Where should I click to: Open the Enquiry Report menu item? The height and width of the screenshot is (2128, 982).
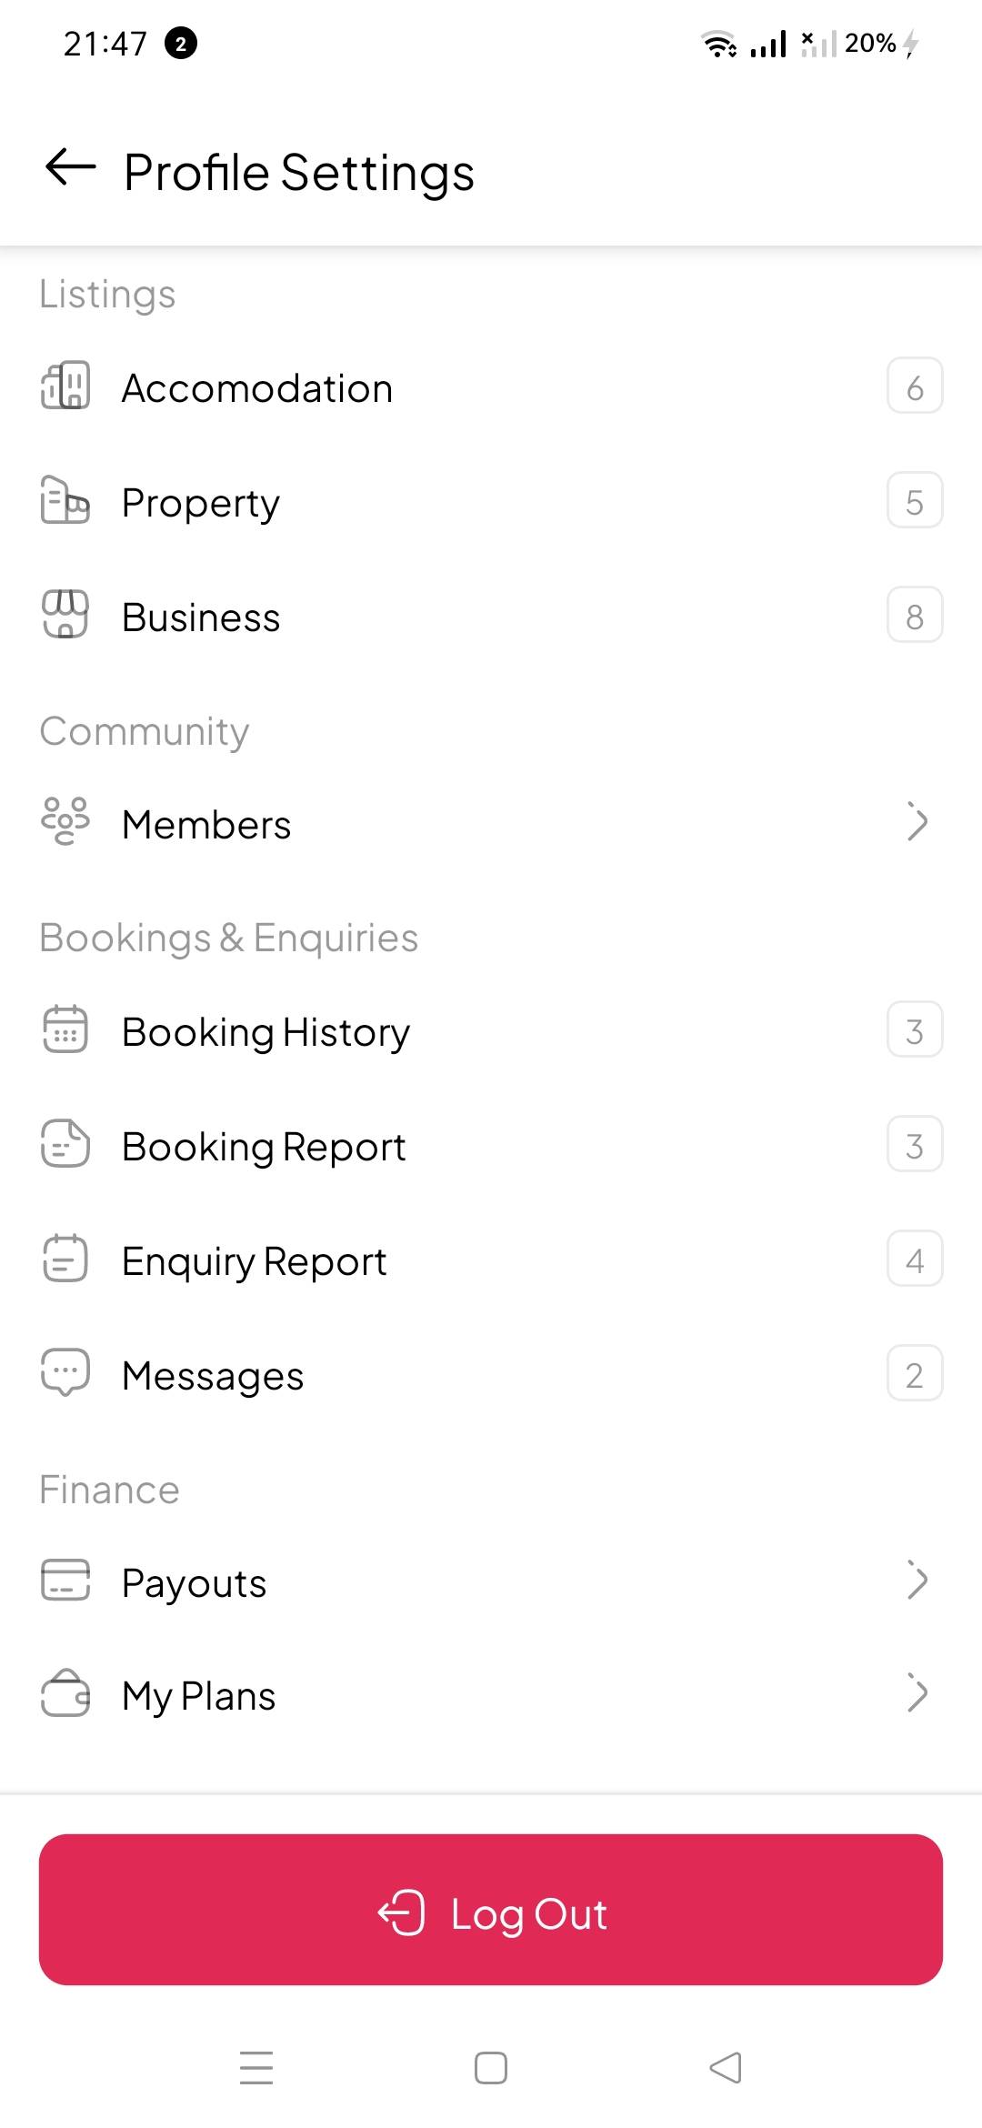(255, 1260)
